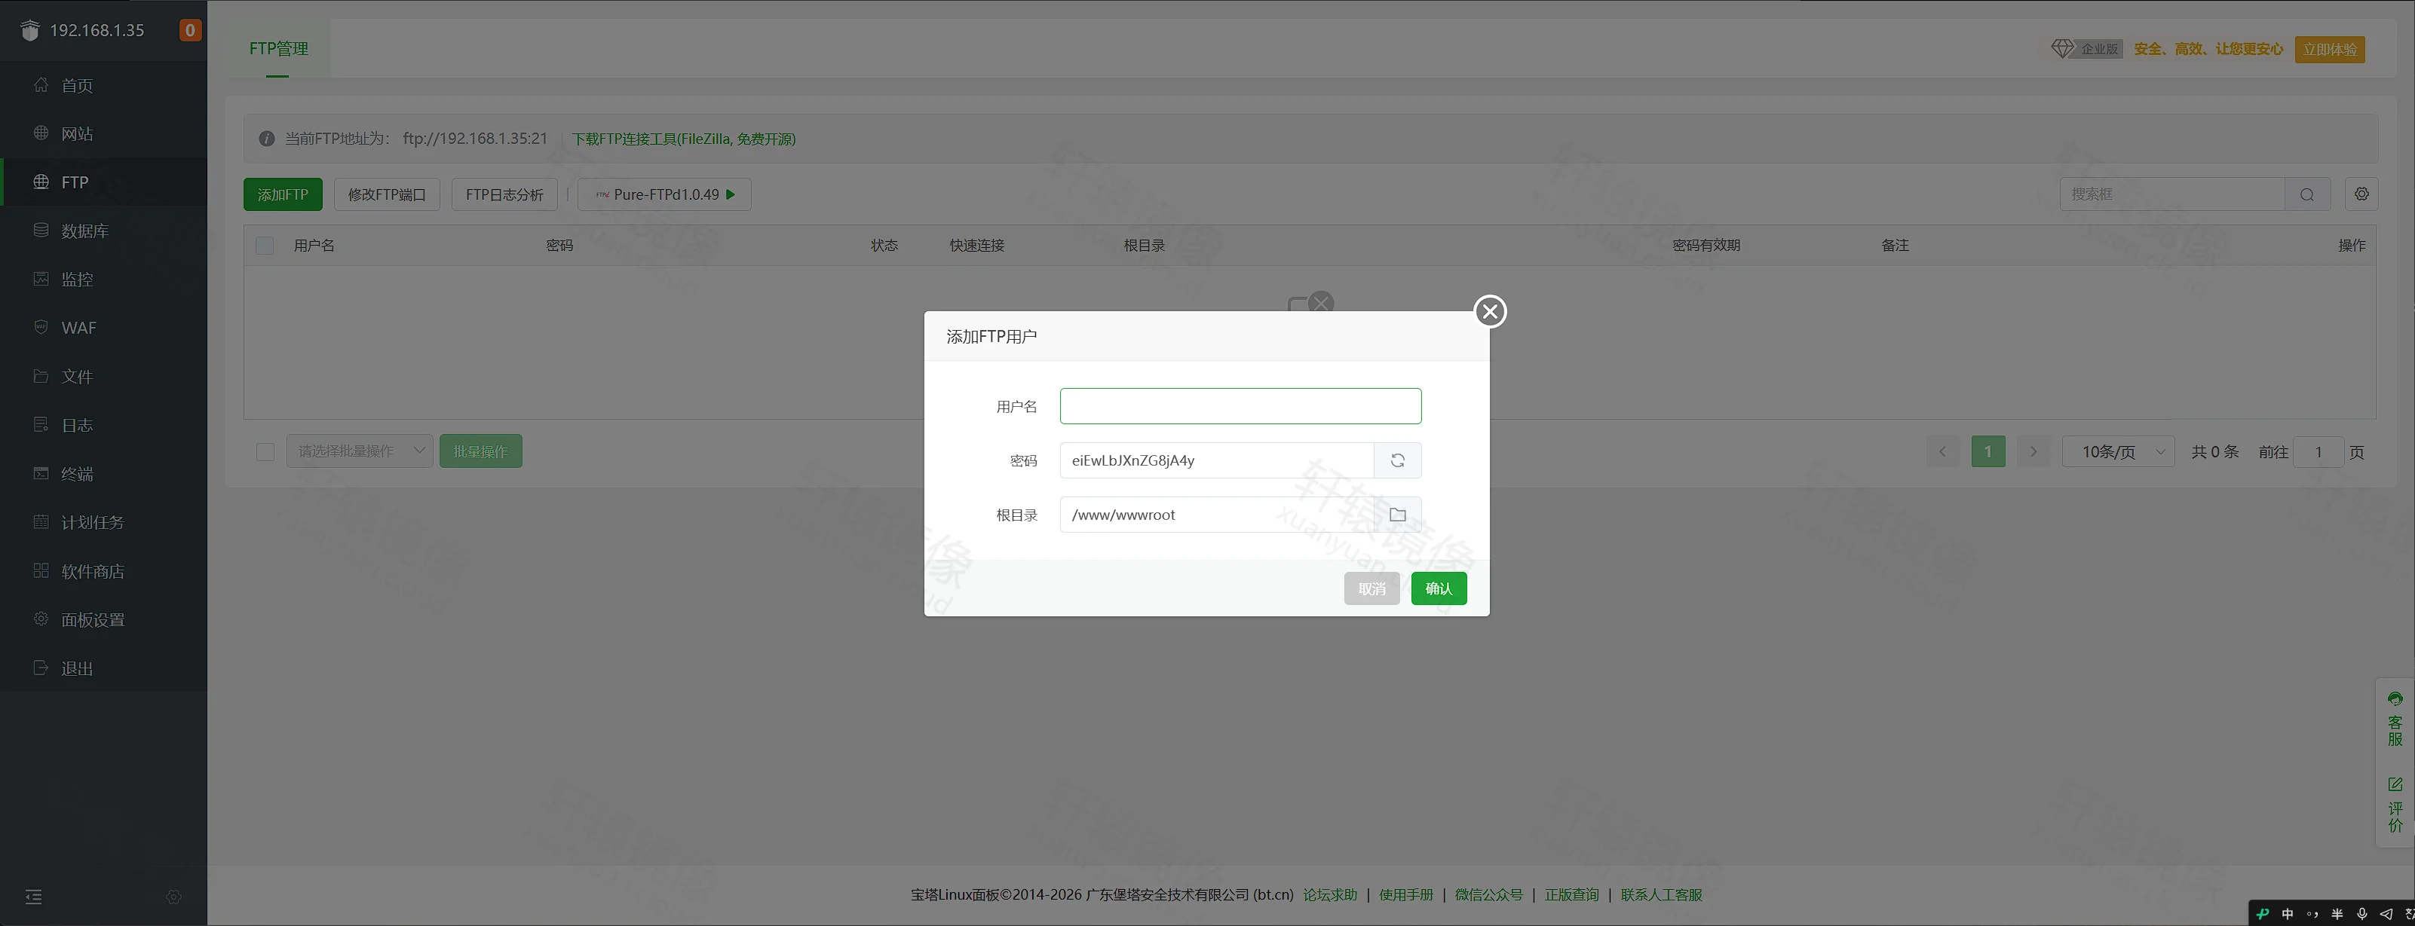Go to next page arrow
Screen dimensions: 2415x926
pos(2033,452)
